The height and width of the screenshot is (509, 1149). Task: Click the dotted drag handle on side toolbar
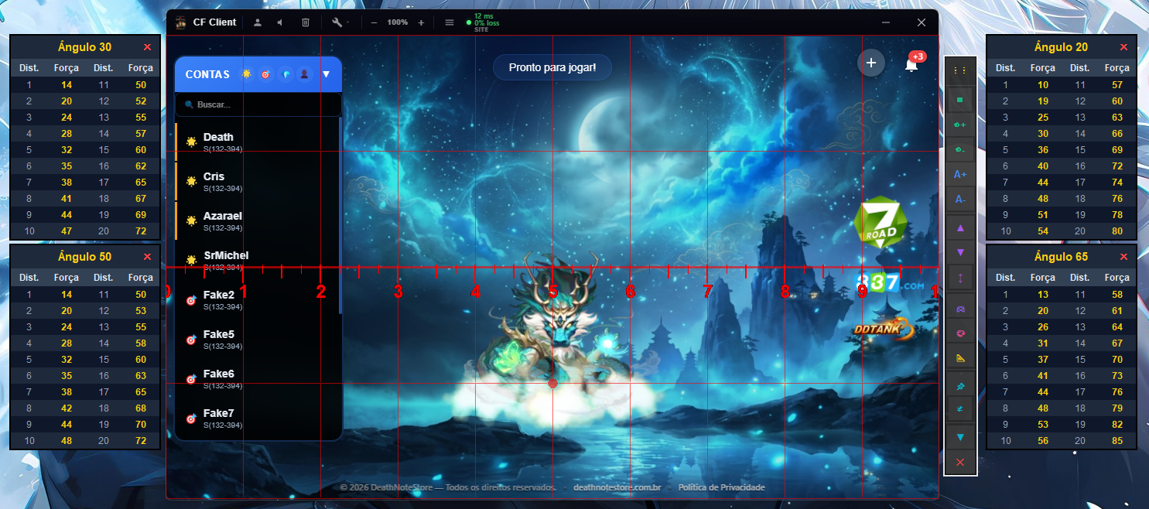point(960,70)
